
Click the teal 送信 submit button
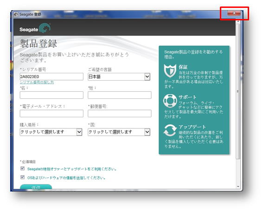tap(36, 187)
